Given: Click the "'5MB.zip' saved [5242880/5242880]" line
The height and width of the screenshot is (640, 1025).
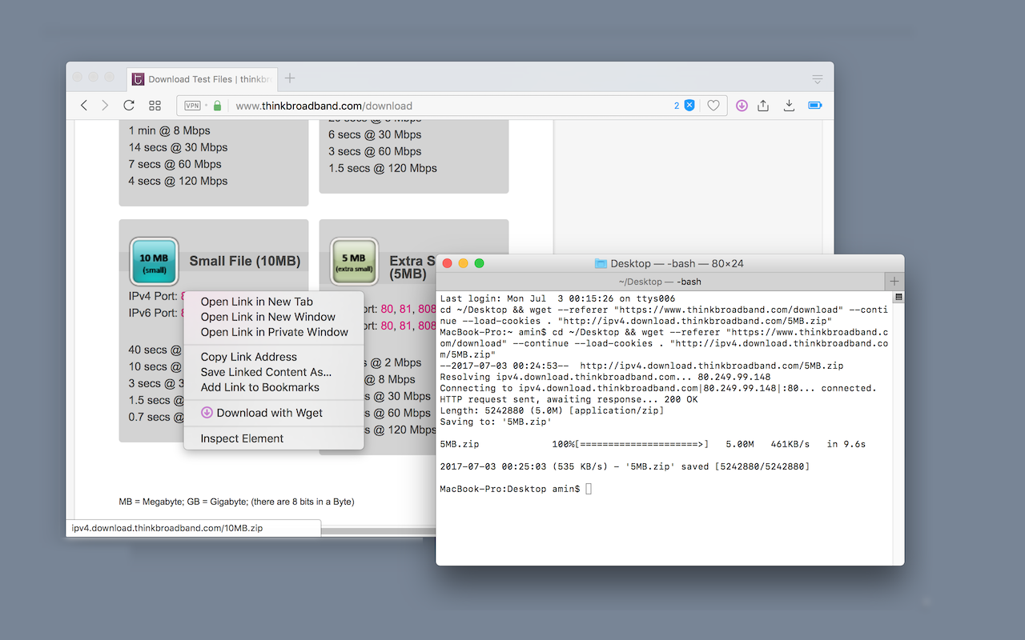Looking at the screenshot, I should click(x=625, y=466).
